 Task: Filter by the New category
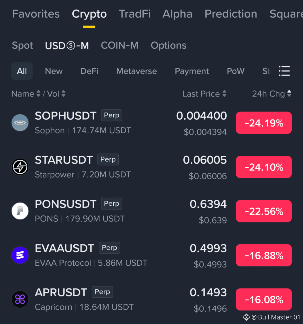[x=54, y=71]
